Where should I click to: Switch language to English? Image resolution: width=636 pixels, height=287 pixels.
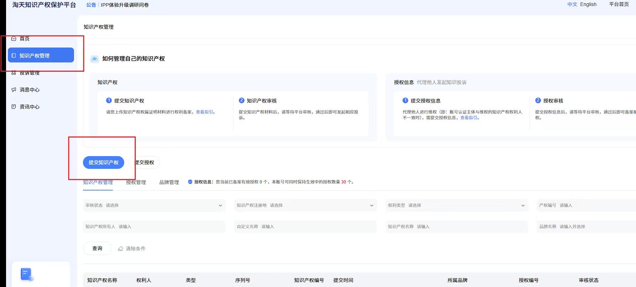[588, 4]
